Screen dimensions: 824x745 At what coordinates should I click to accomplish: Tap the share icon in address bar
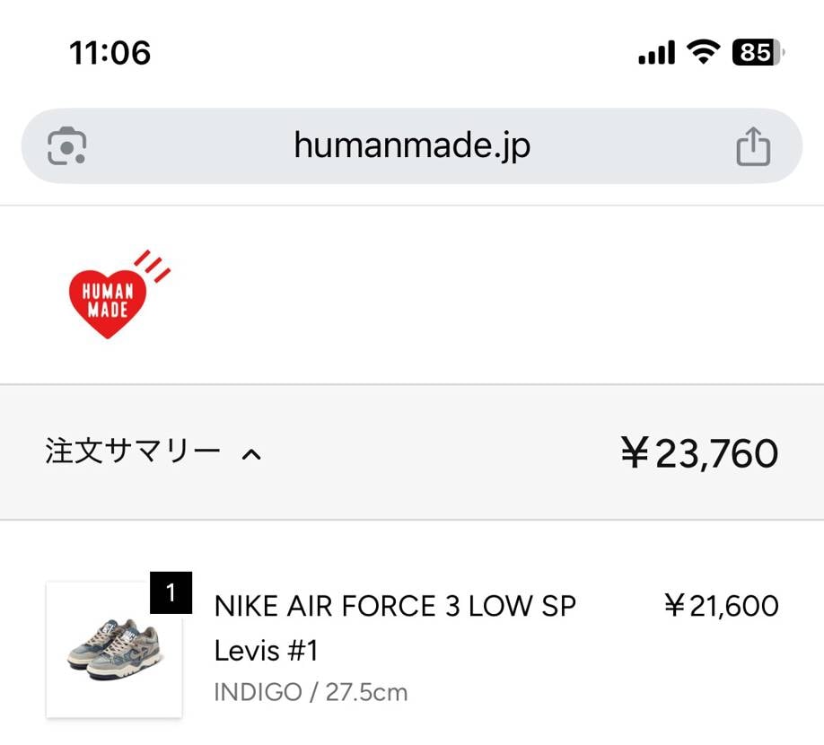click(x=753, y=146)
